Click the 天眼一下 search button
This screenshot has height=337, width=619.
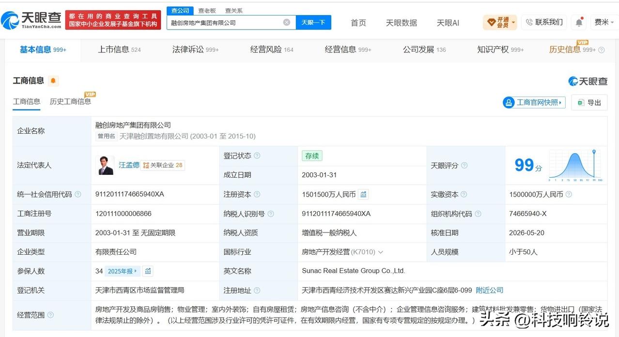313,22
